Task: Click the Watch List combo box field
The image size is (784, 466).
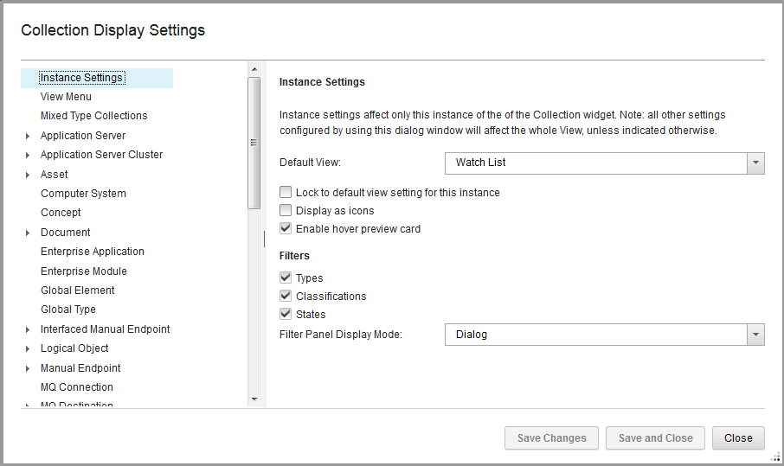Action: [x=596, y=163]
